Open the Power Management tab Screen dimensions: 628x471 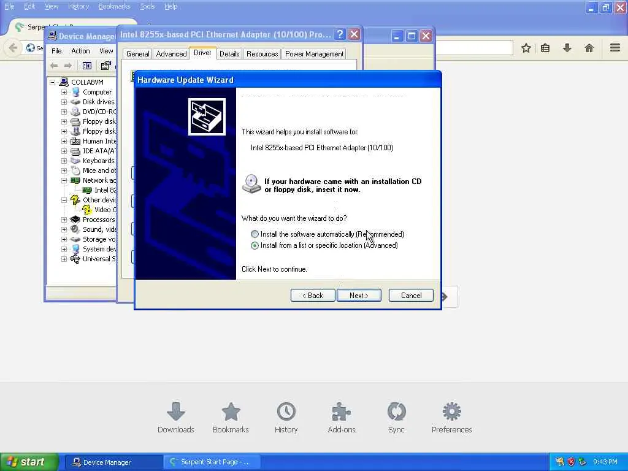tap(314, 54)
